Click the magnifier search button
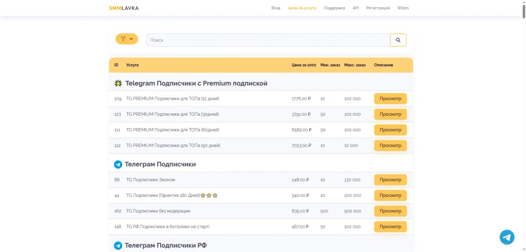Viewport: 526px width, 252px height. pos(398,40)
